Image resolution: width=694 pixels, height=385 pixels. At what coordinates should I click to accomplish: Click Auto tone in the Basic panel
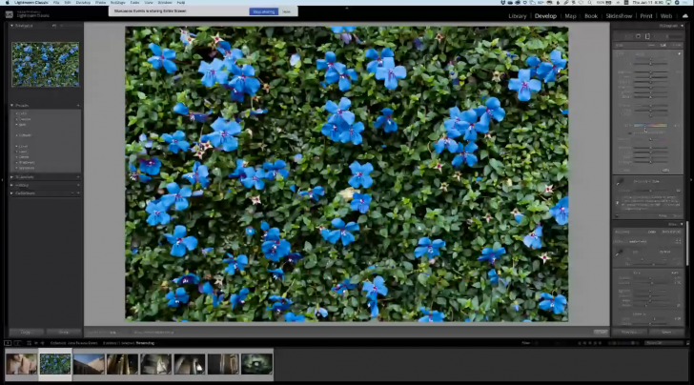(x=675, y=273)
